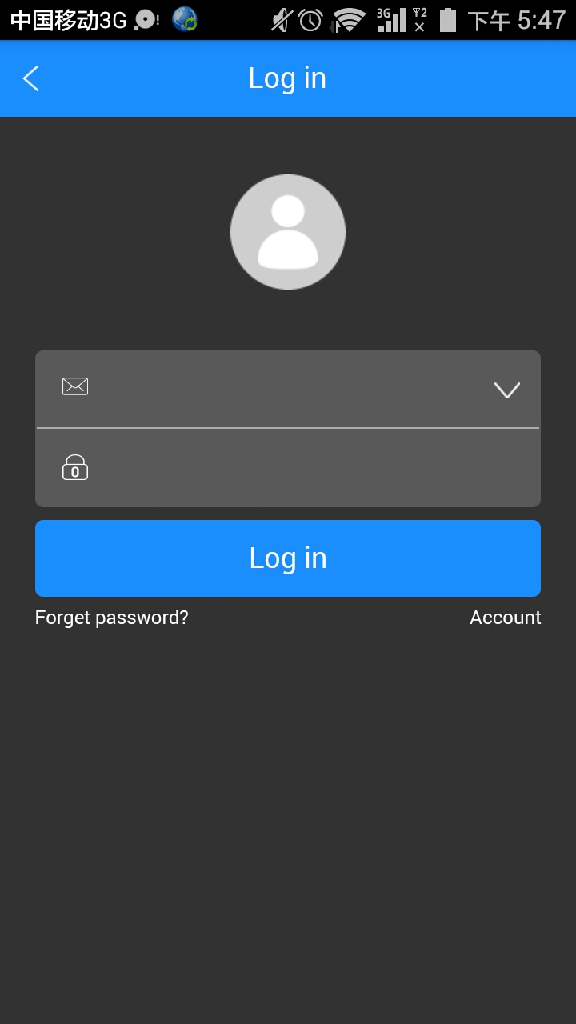Focus the email account input field
The image size is (576, 1024).
pos(288,389)
